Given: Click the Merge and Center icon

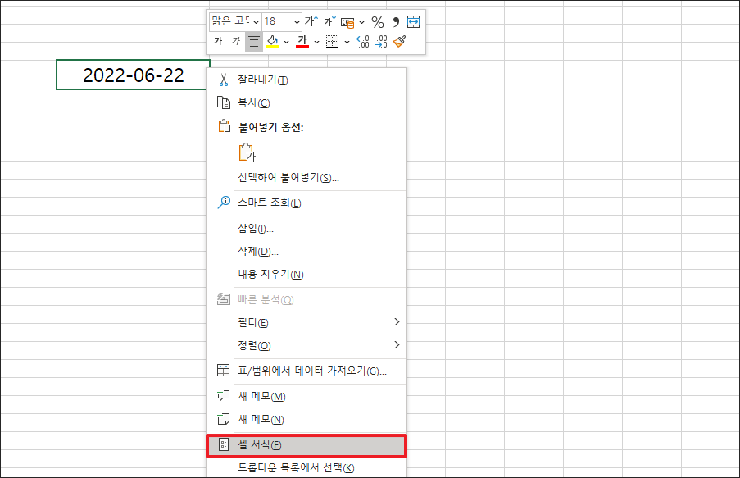Looking at the screenshot, I should point(412,22).
